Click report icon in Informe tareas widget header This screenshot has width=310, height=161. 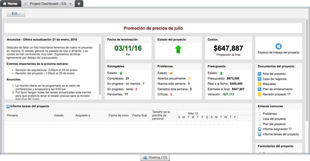(x=8, y=106)
